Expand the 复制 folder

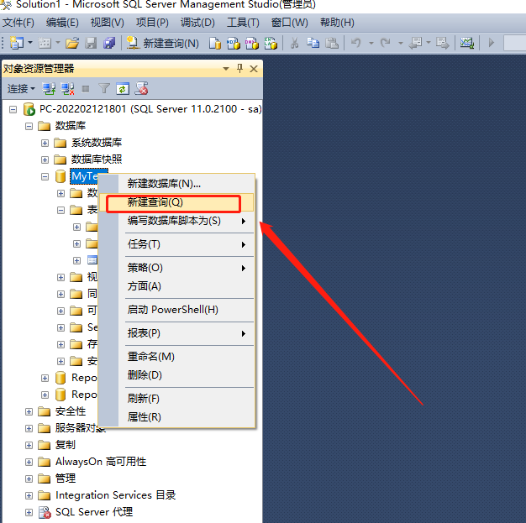pos(29,445)
